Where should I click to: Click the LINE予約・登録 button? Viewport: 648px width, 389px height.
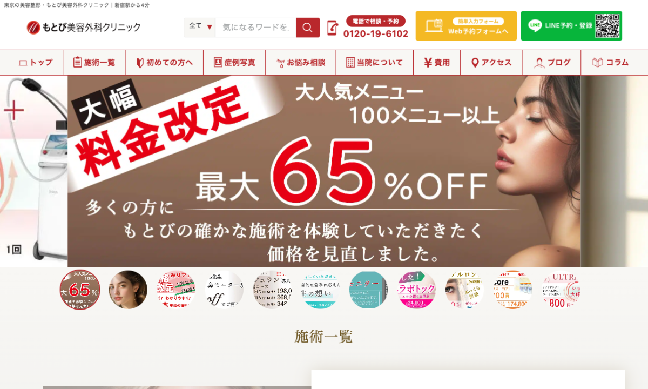[x=571, y=26]
